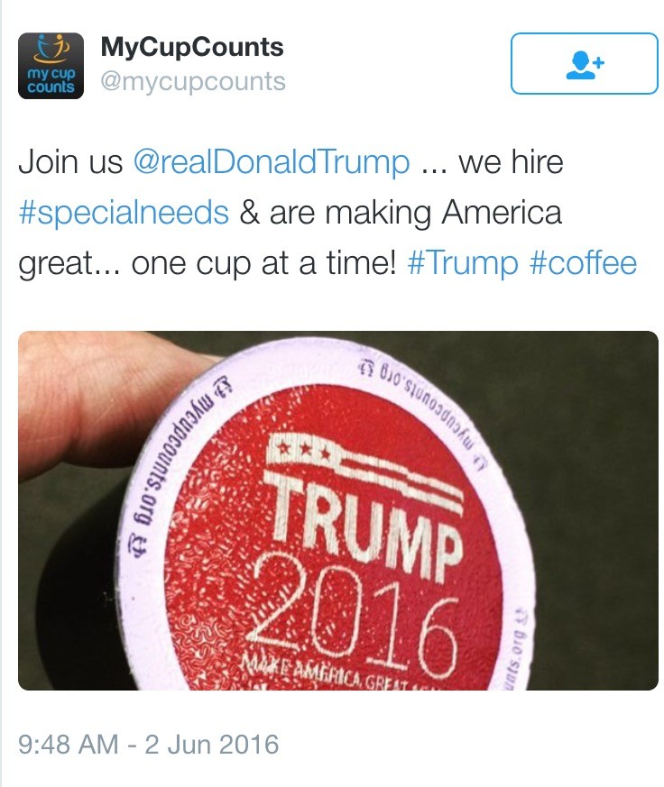Open the Trump 2016 coffee pod photo
664x787 pixels.
[338, 510]
